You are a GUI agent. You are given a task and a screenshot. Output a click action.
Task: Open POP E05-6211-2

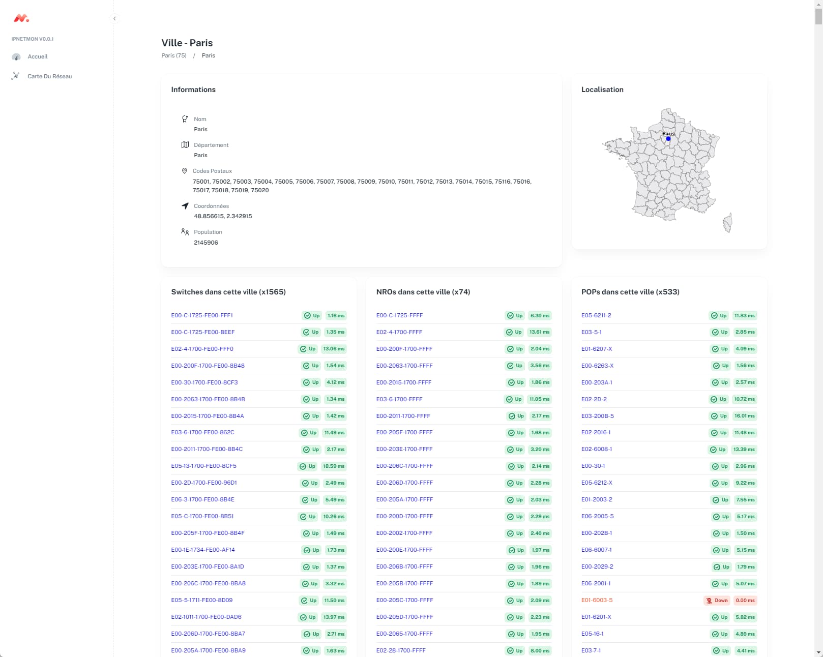pyautogui.click(x=596, y=315)
